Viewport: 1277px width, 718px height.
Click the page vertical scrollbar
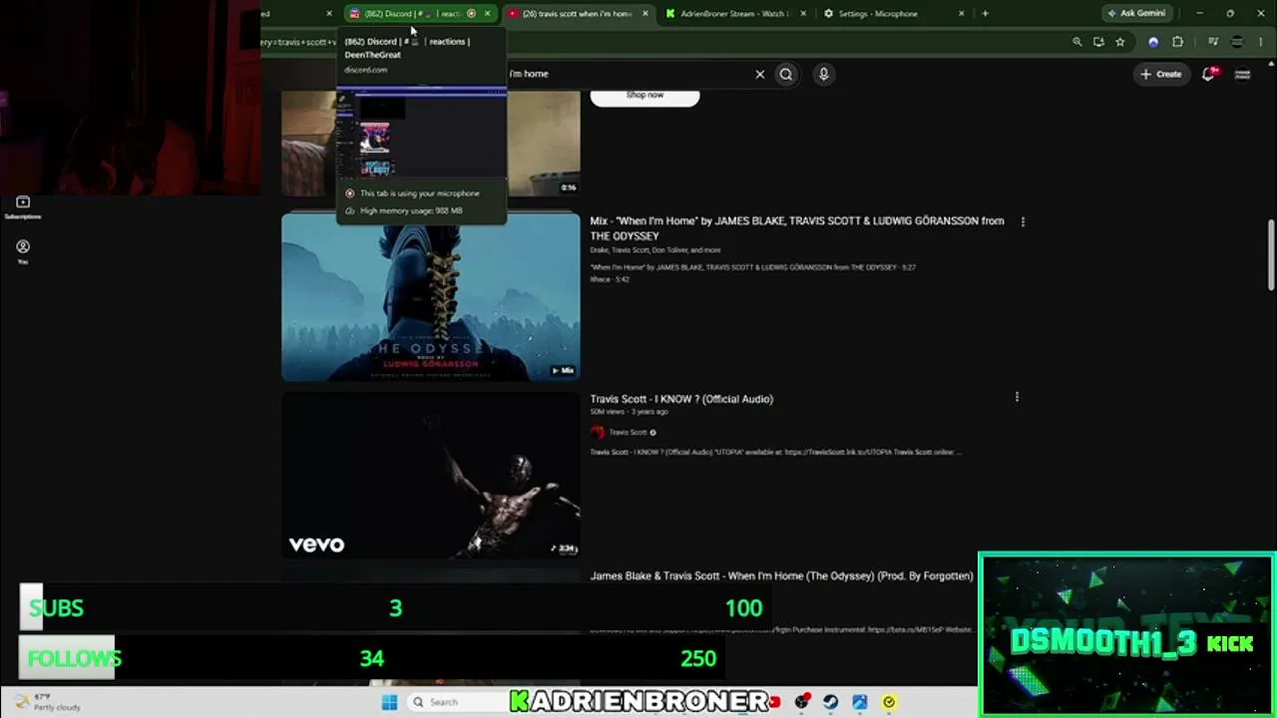(1271, 254)
